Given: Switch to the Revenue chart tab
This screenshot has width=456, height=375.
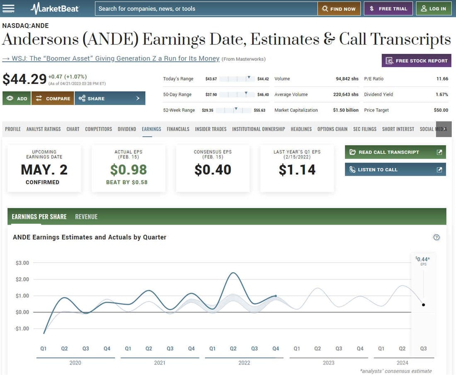Looking at the screenshot, I should [x=86, y=217].
